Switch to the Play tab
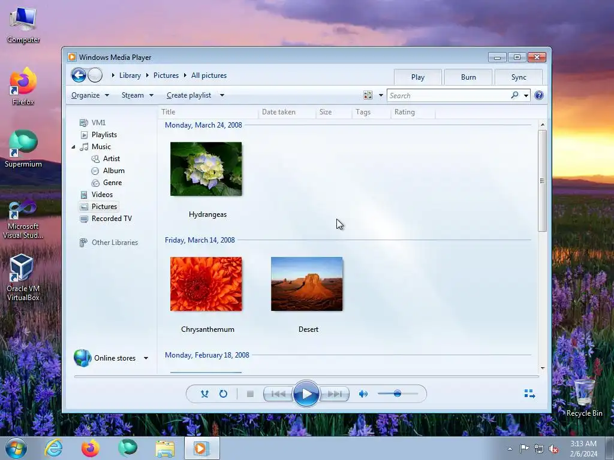Viewport: 614px width, 460px height. point(418,77)
